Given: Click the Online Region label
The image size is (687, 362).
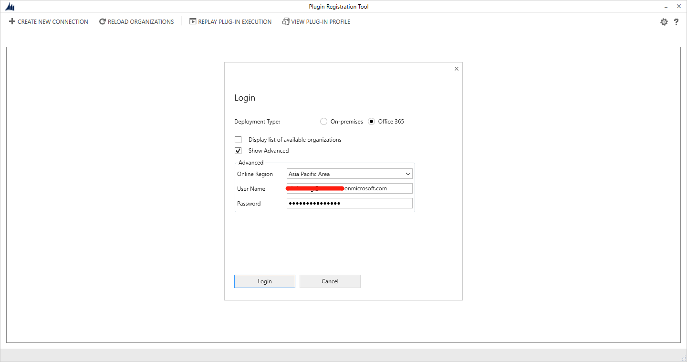Looking at the screenshot, I should pyautogui.click(x=255, y=174).
